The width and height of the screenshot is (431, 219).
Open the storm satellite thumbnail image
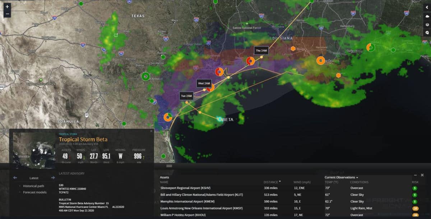tap(34, 151)
